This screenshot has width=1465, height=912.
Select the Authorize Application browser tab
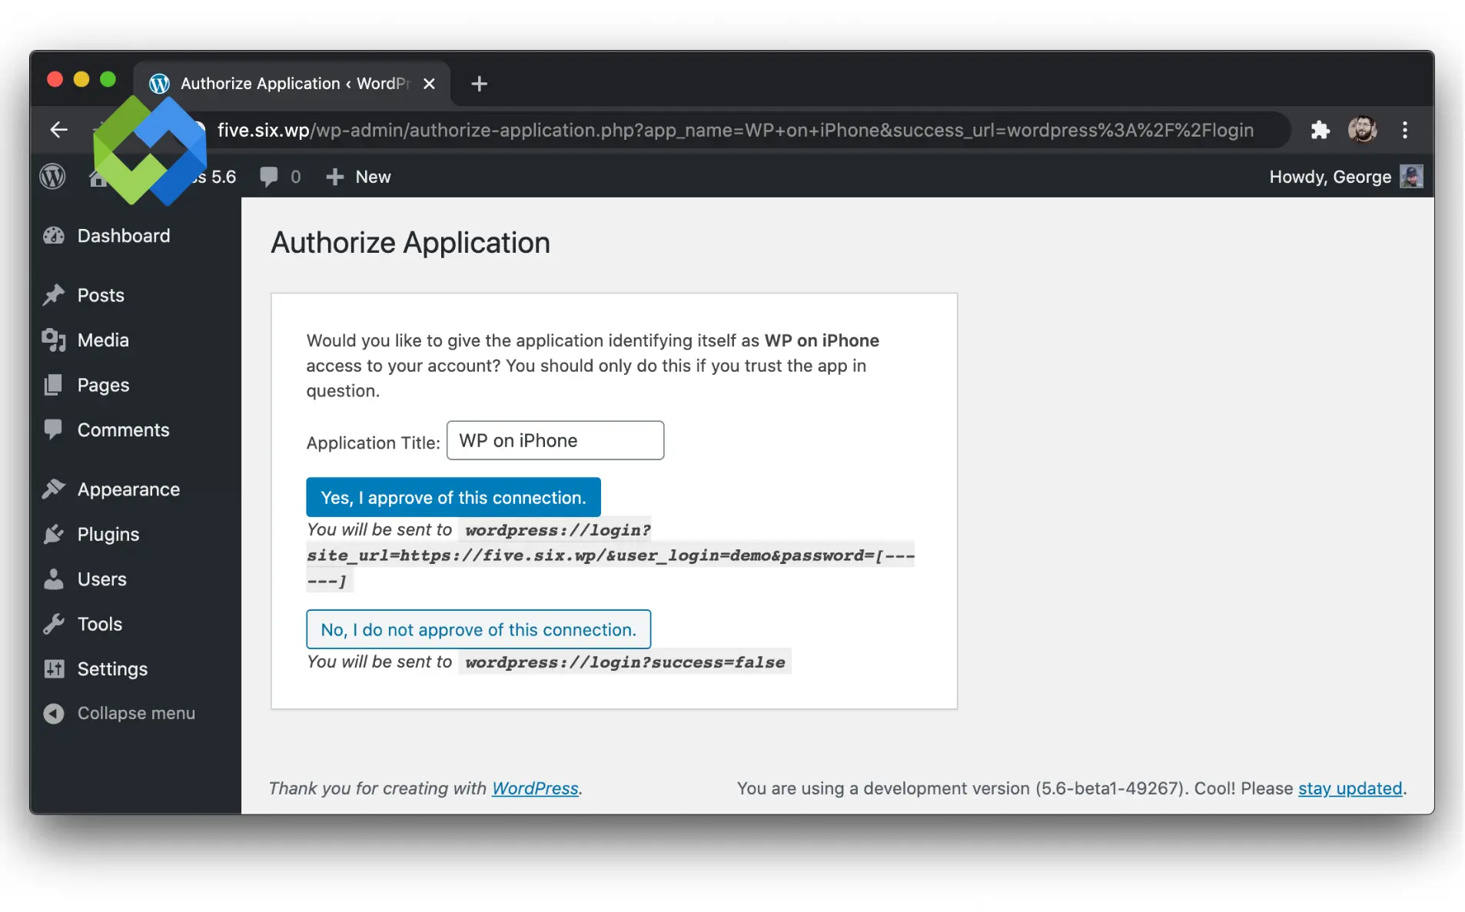[284, 83]
